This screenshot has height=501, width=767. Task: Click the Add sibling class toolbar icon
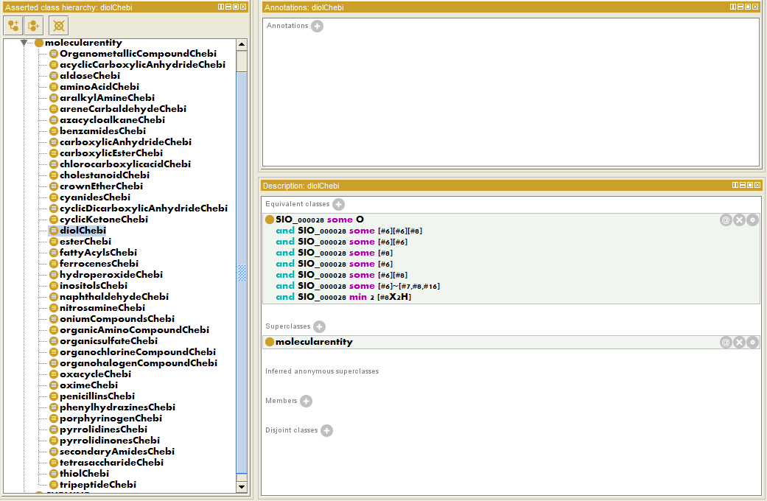point(34,26)
